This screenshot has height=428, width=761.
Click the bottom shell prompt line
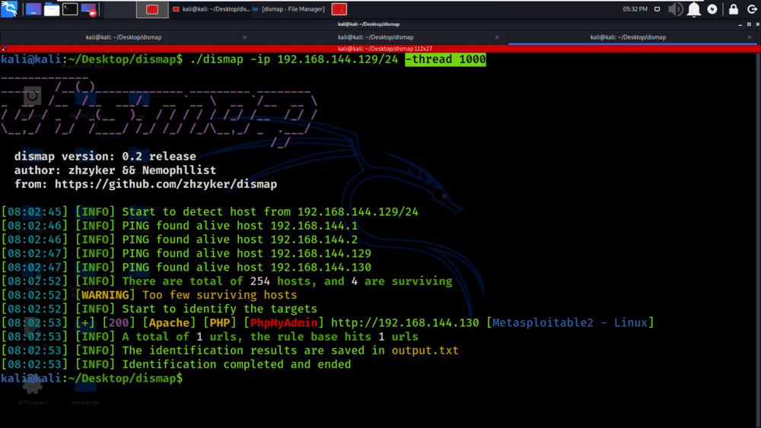[92, 379]
